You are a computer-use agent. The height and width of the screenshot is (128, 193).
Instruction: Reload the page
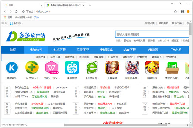coord(16,12)
